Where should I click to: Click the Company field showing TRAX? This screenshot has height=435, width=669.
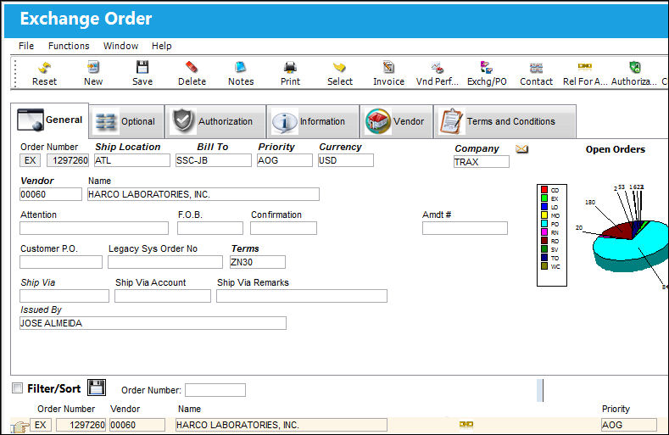(x=482, y=162)
